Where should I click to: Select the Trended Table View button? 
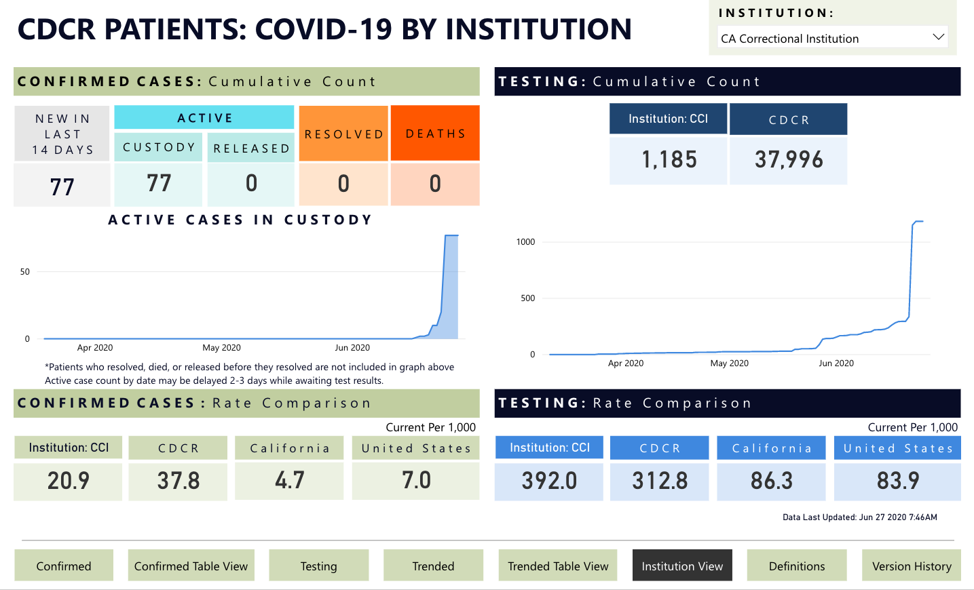click(x=558, y=566)
